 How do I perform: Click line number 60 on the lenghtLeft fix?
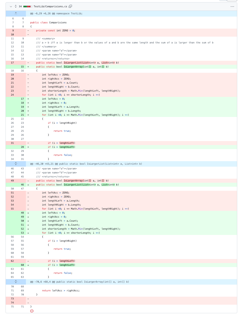[22, 265]
